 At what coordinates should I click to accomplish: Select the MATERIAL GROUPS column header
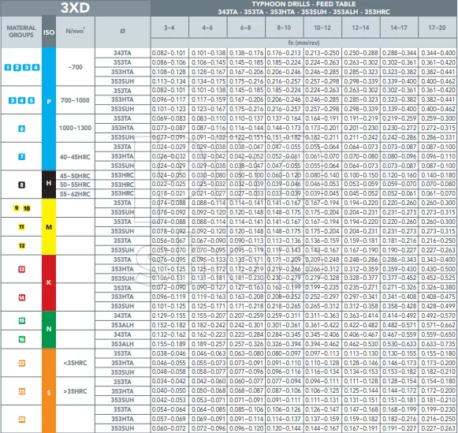21,32
